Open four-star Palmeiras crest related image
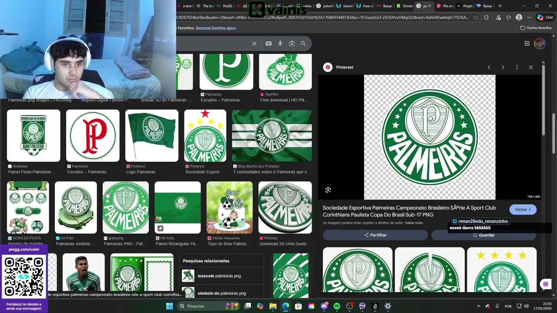This screenshot has height=313, width=557. point(502,270)
